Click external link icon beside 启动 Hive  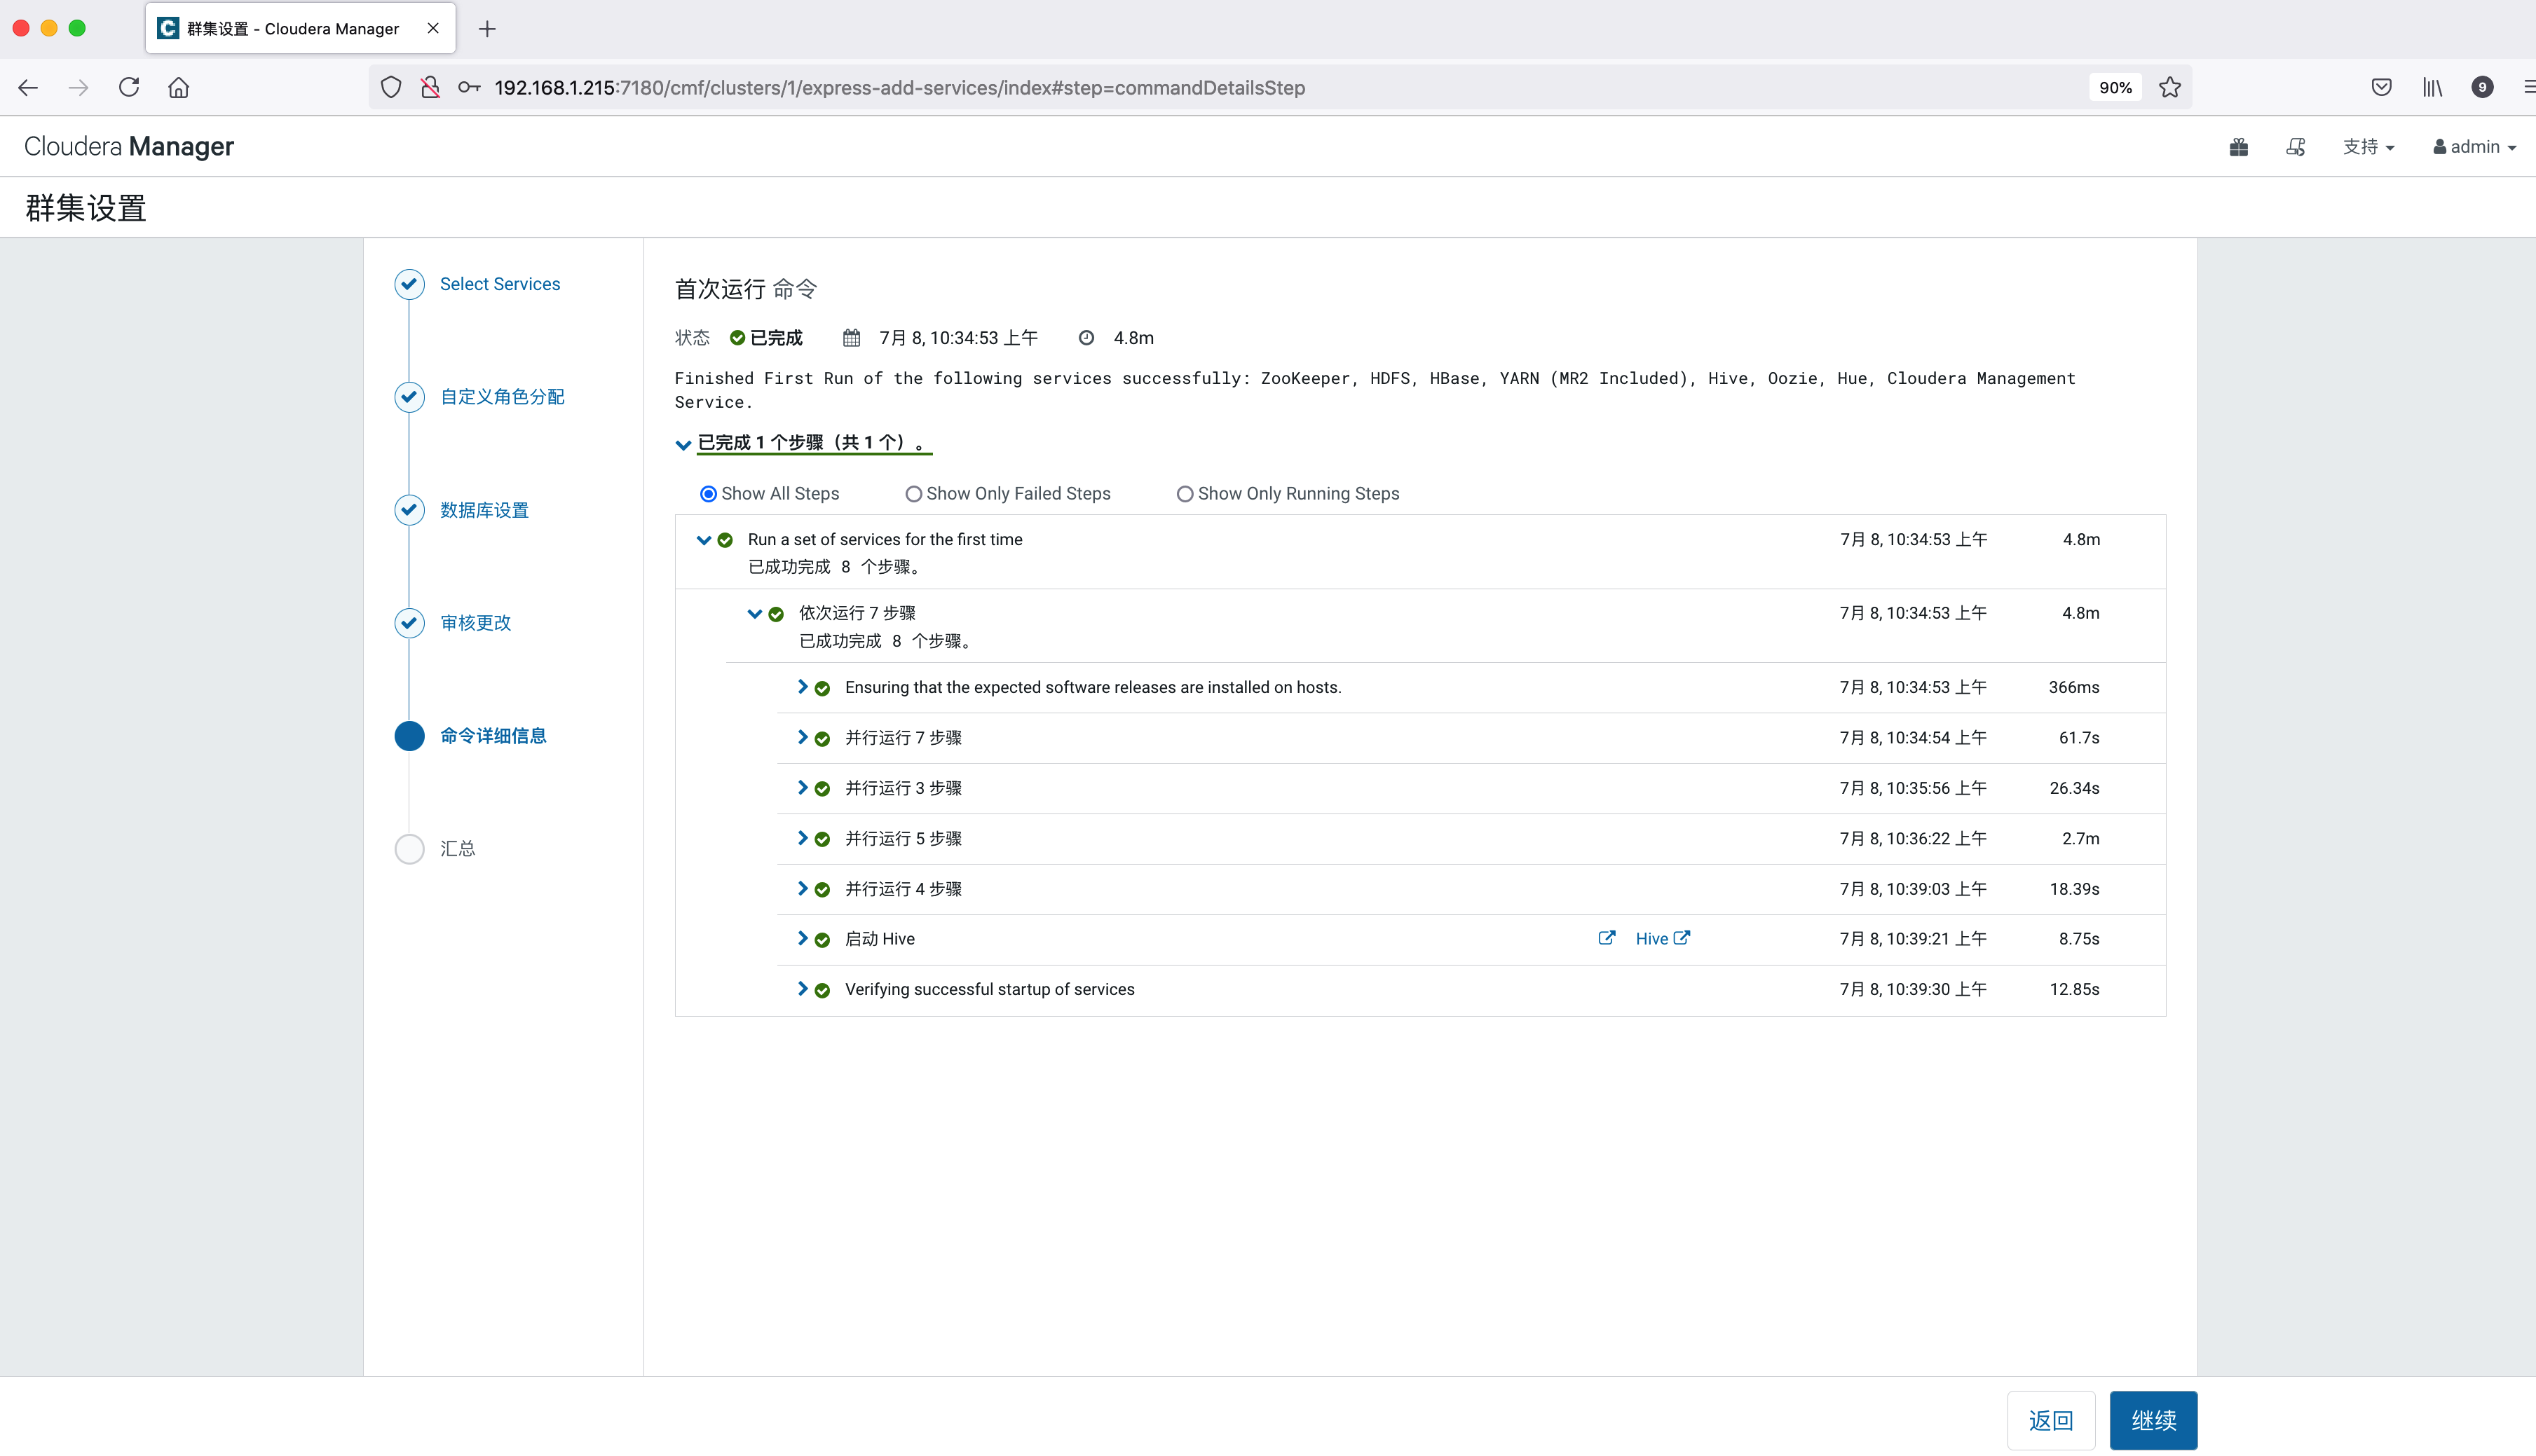point(1606,938)
